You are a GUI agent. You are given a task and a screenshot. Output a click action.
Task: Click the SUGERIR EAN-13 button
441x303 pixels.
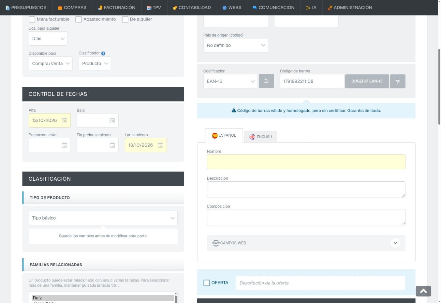click(x=367, y=81)
